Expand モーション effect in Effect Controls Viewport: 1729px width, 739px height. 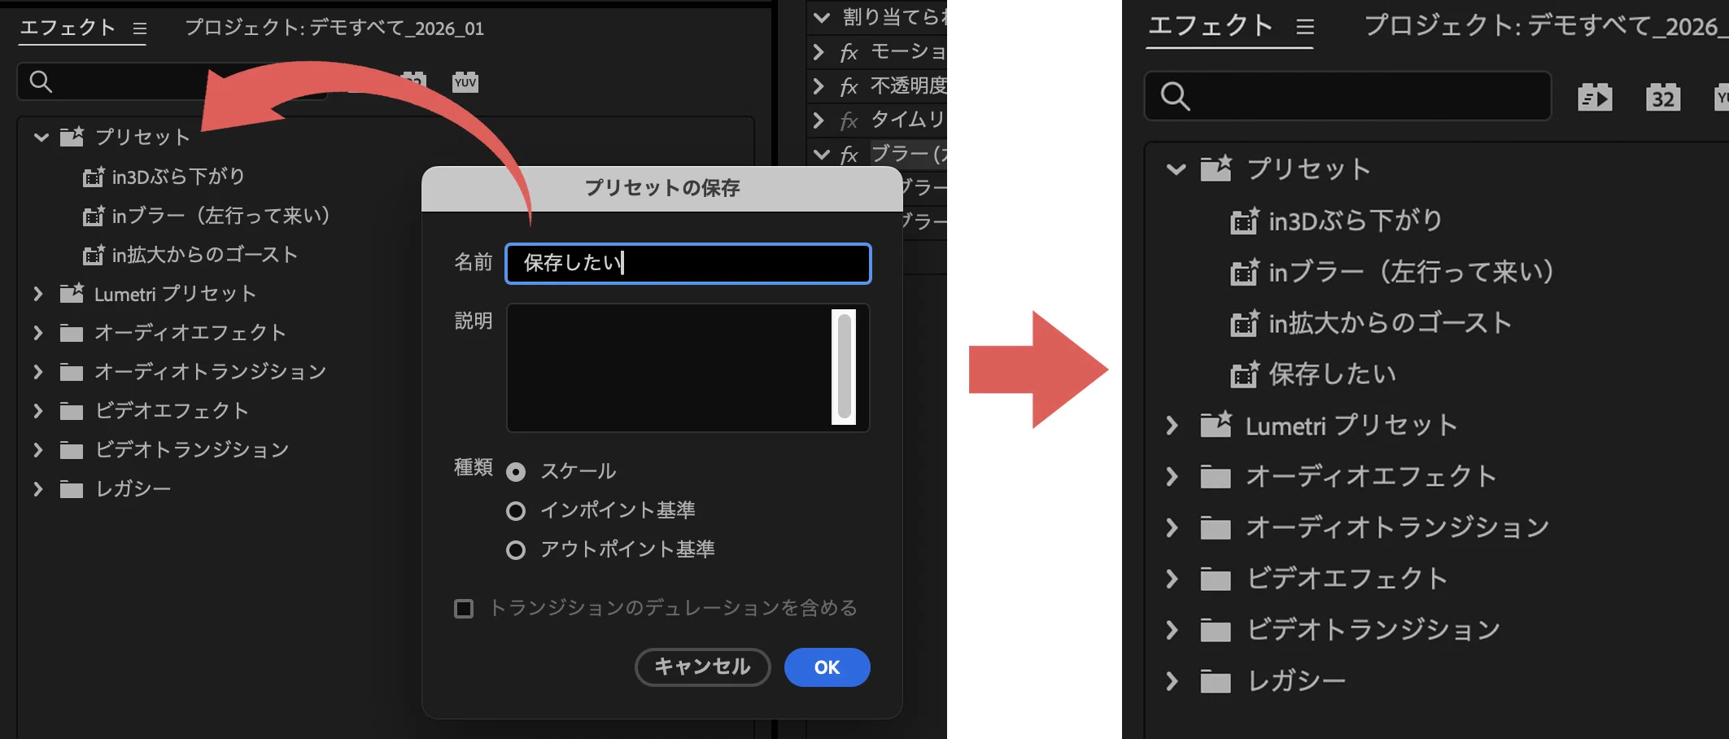tap(819, 52)
